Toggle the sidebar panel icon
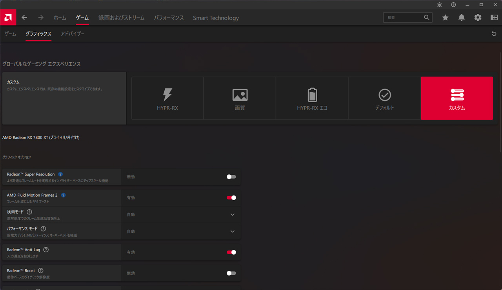The width and height of the screenshot is (502, 290). point(494,18)
